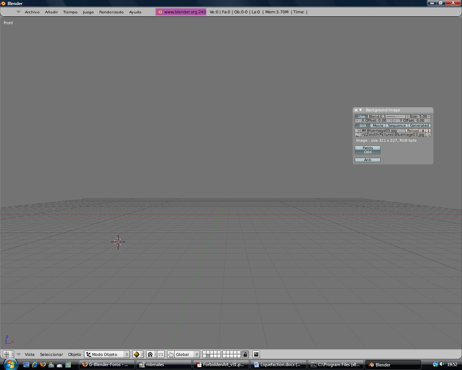The image size is (462, 370).
Task: Open the Tiempo menu
Action: [70, 12]
